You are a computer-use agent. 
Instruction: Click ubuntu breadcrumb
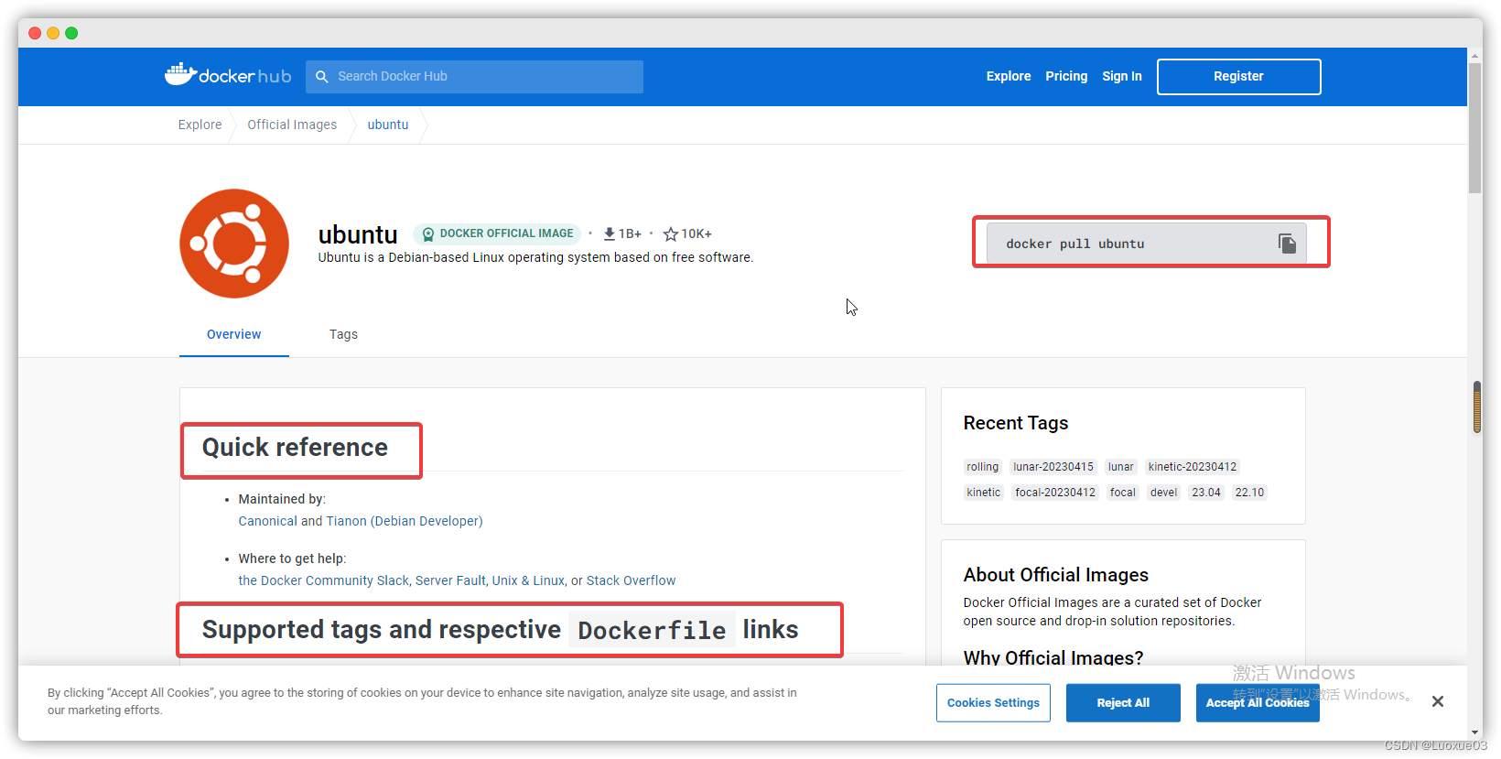(388, 125)
